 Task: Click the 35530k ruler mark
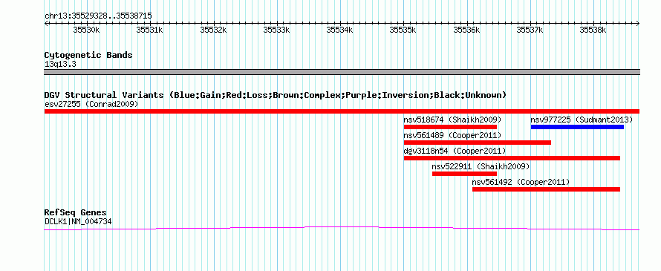tap(86, 30)
